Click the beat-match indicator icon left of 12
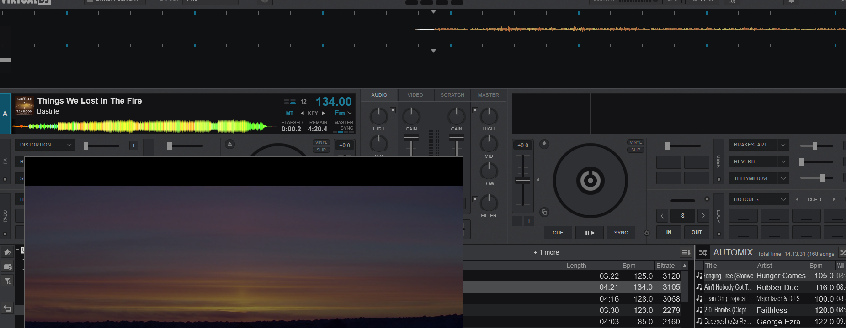This screenshot has width=846, height=328. [290, 102]
